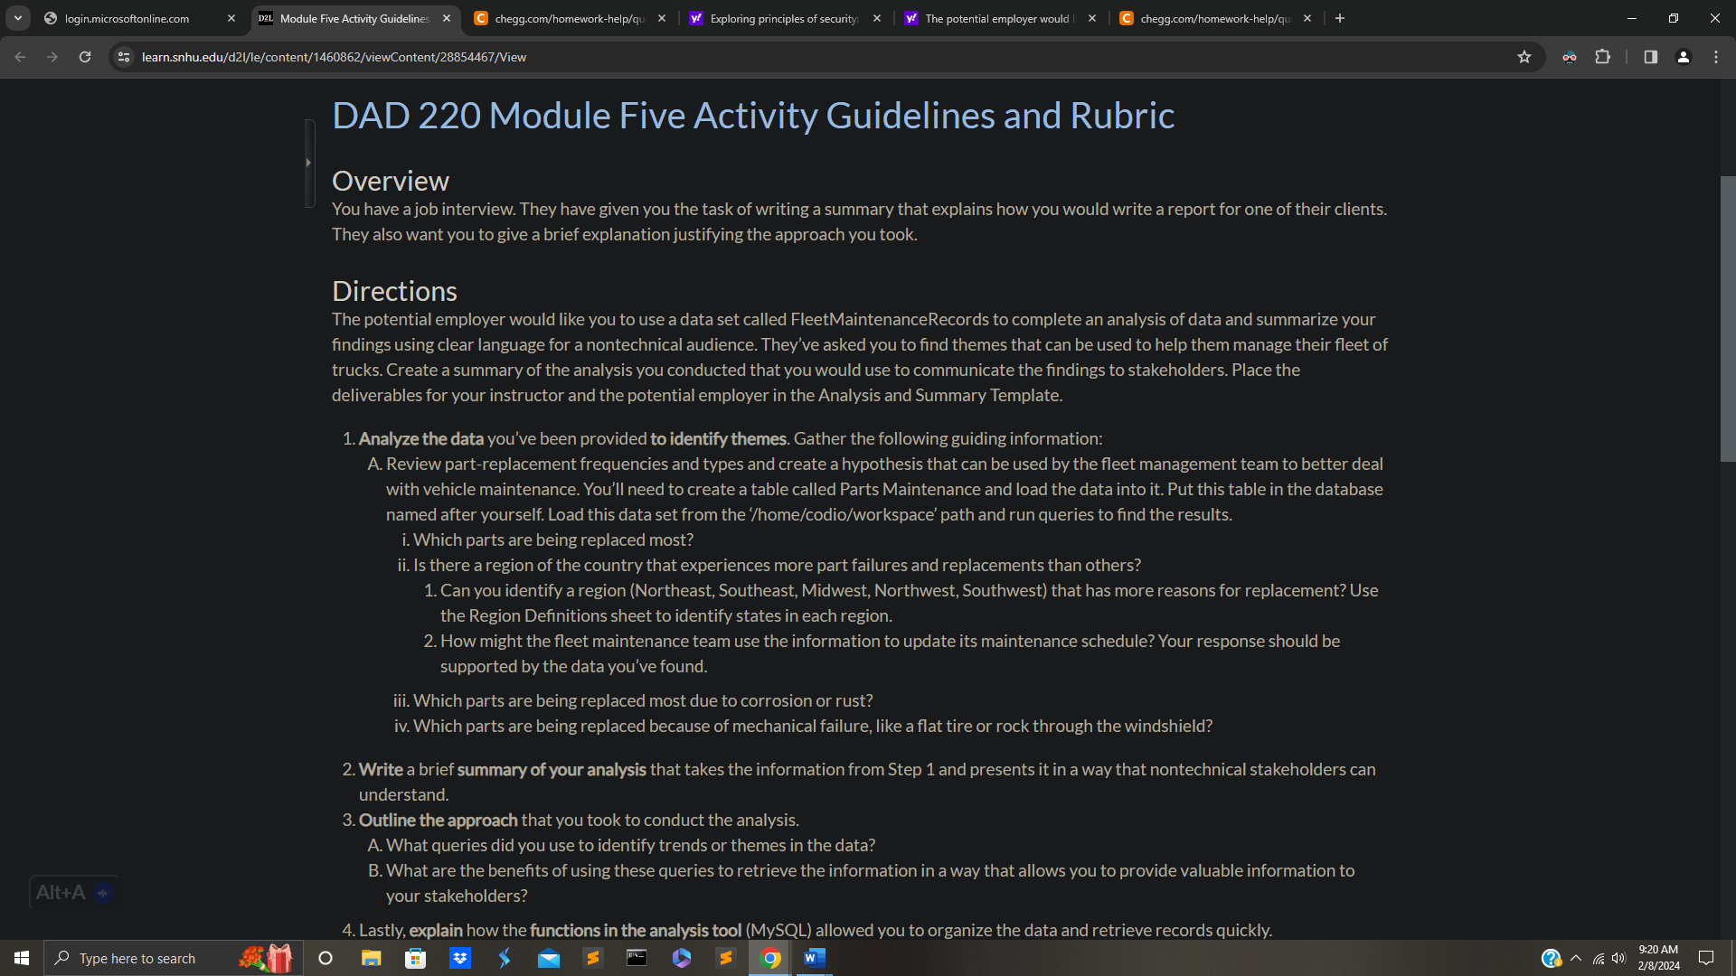Open the Chrome extensions puzzle icon
This screenshot has height=976, width=1736.
click(1602, 56)
